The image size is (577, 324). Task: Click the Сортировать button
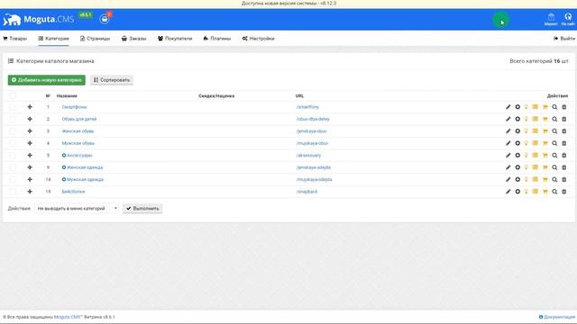[x=112, y=80]
